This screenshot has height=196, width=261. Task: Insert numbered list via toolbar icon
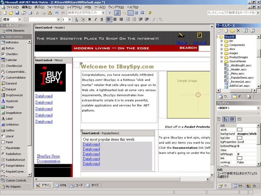(128, 20)
